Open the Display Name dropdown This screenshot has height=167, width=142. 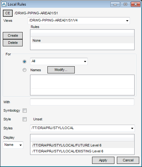pos(13,145)
